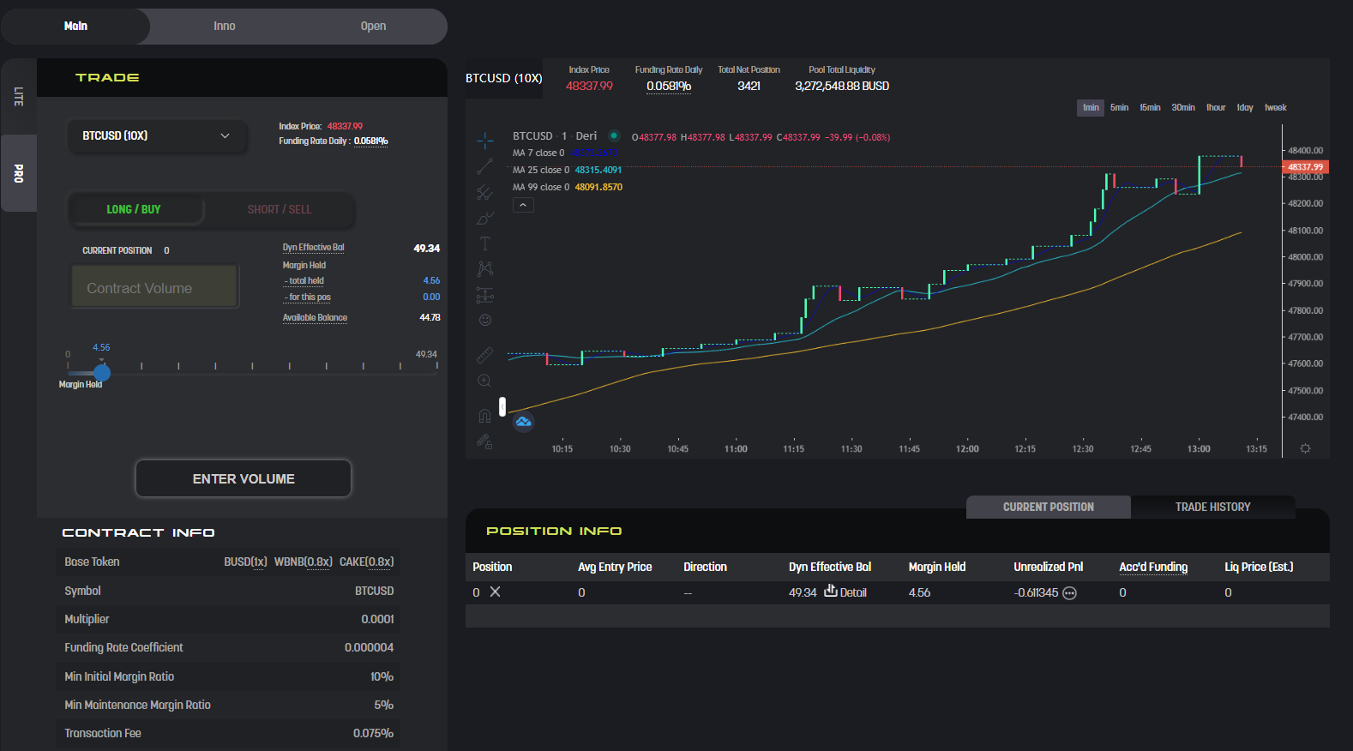Pick the brush drawing tool
The height and width of the screenshot is (751, 1353).
[484, 218]
